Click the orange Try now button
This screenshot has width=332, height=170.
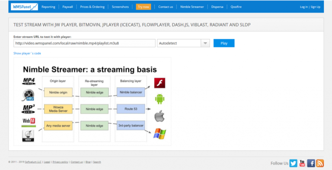(x=144, y=7)
